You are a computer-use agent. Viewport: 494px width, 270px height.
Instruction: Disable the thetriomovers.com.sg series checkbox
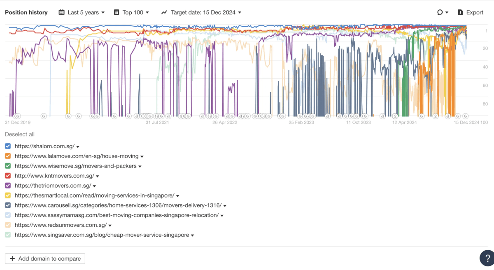pos(8,186)
